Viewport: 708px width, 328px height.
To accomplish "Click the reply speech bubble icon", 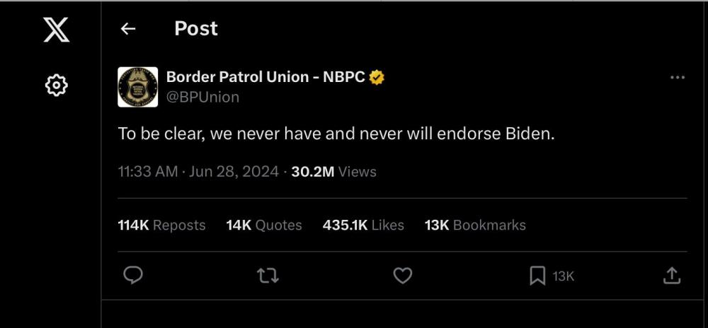I will 133,276.
